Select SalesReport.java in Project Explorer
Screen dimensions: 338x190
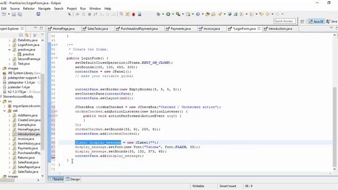26,167
